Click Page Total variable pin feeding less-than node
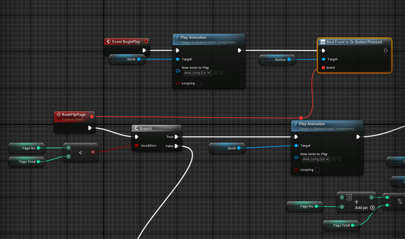This screenshot has height=239, width=405. tap(38, 161)
